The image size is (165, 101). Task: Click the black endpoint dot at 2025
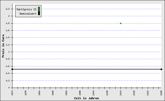(x=161, y=69)
